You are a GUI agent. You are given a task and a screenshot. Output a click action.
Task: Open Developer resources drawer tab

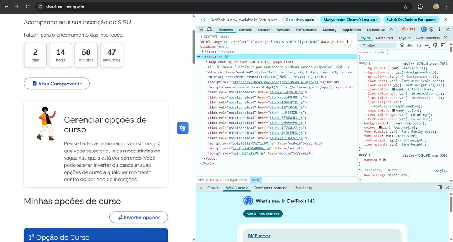tap(270, 187)
